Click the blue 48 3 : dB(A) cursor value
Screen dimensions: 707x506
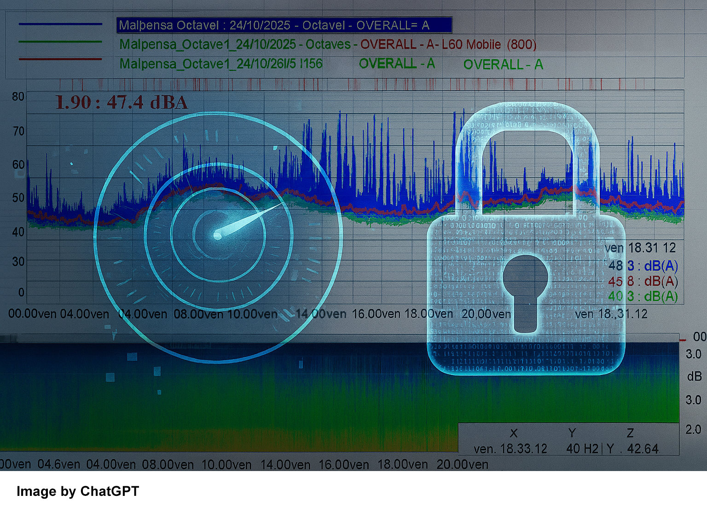(643, 266)
